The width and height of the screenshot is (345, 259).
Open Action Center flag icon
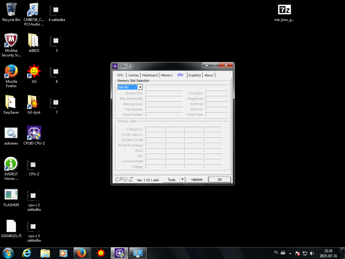click(x=297, y=253)
